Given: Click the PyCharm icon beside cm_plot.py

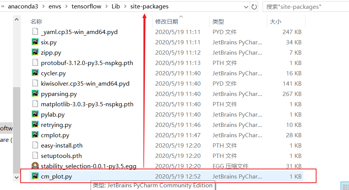Looking at the screenshot, I should pos(35,176).
